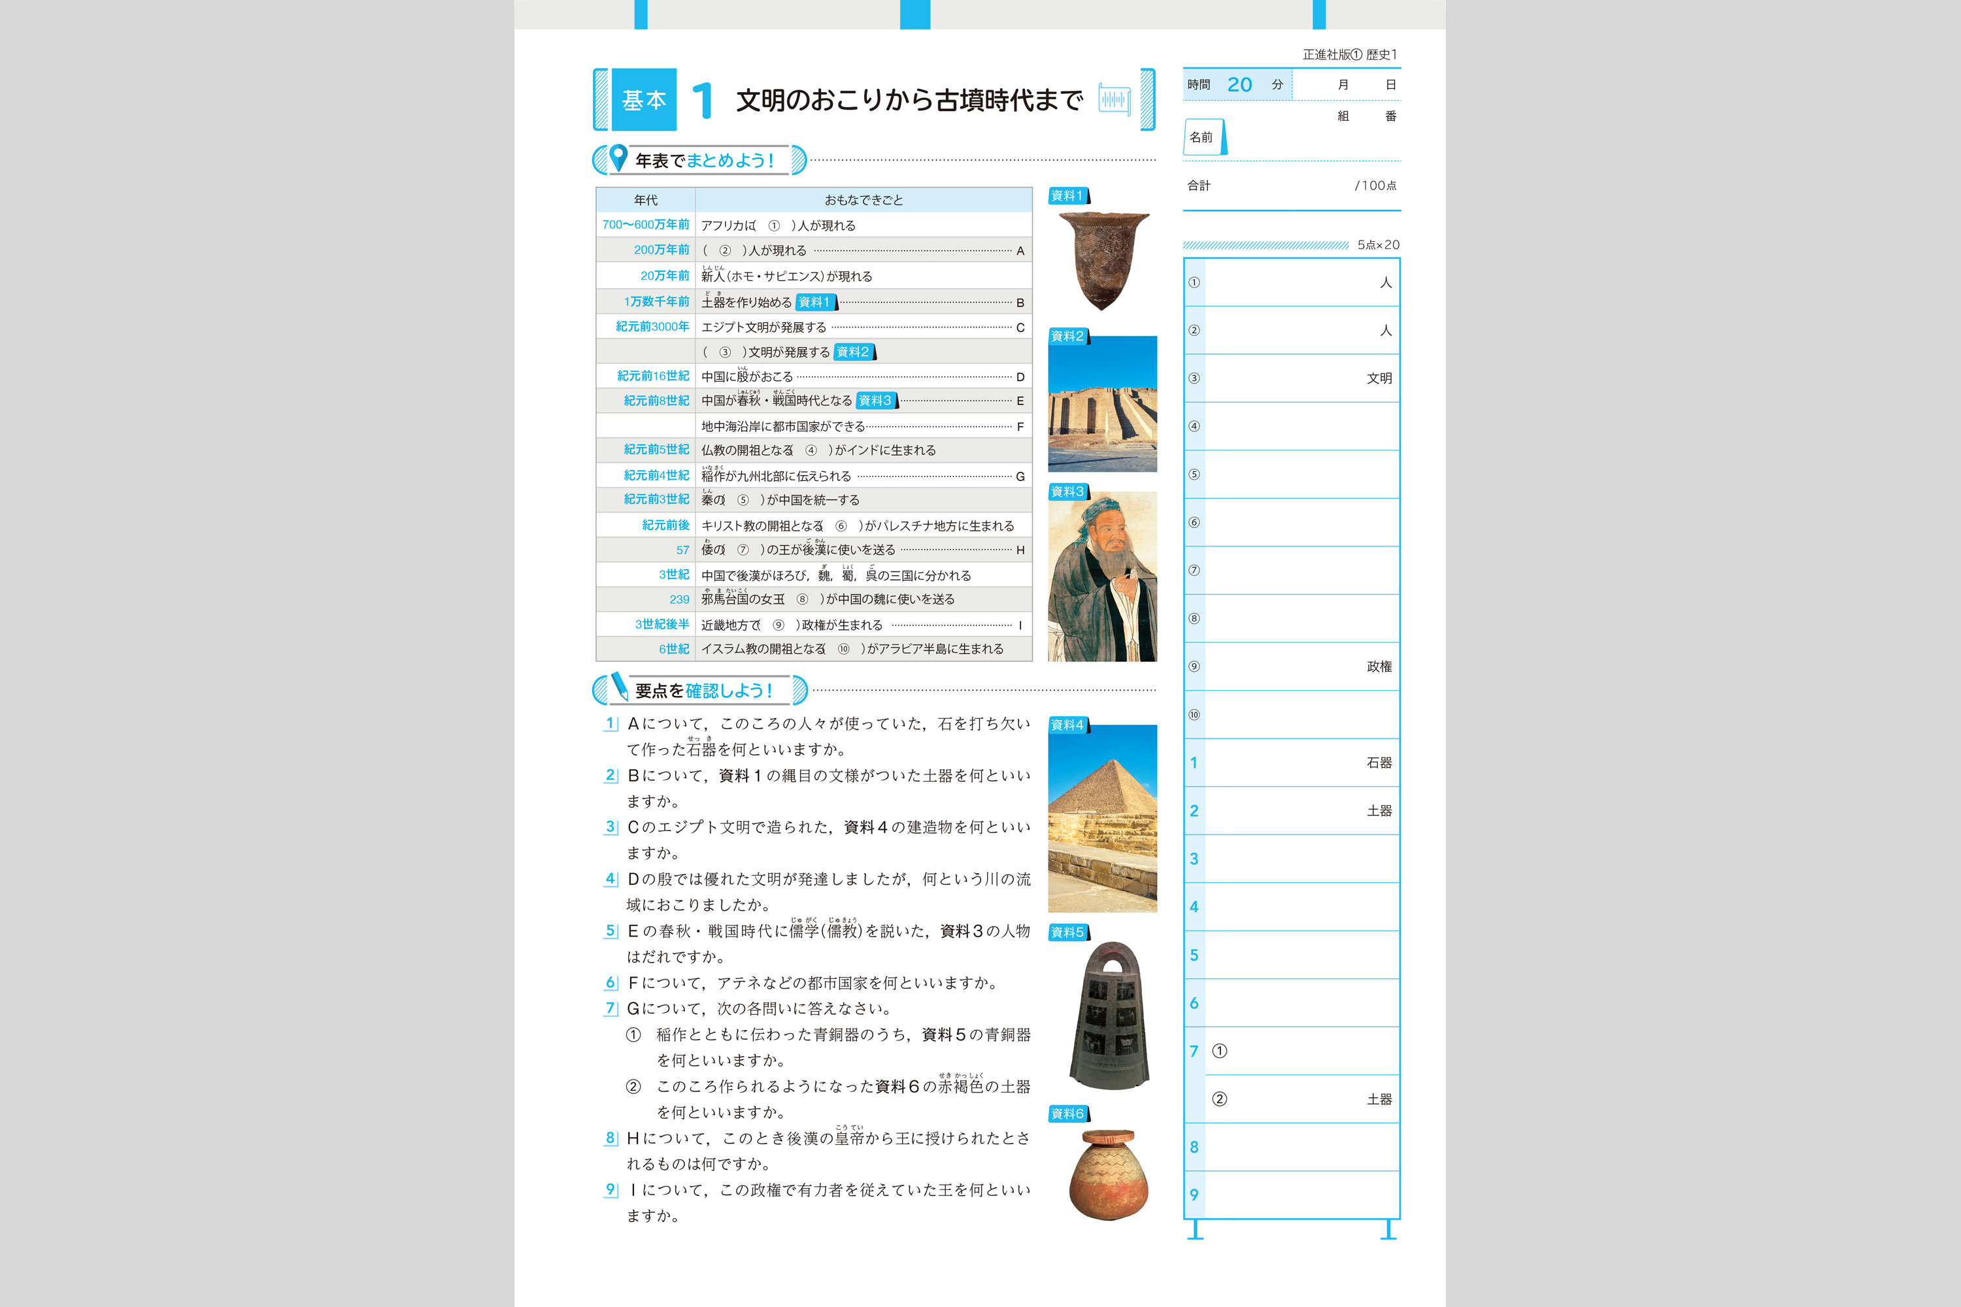Click blank answer box 3 in the lower group
Screen dimensions: 1961x1307
tap(1301, 859)
